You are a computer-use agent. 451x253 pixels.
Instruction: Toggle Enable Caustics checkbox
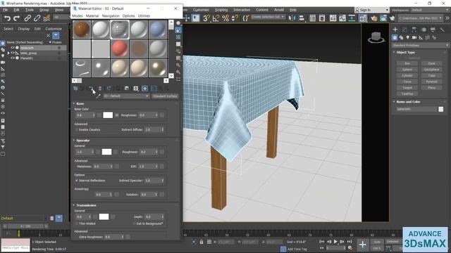[77, 129]
